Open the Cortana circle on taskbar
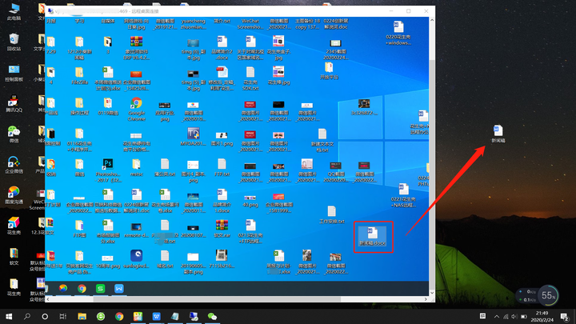 coord(45,316)
